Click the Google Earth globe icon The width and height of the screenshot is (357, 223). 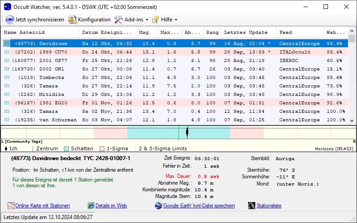(158, 206)
